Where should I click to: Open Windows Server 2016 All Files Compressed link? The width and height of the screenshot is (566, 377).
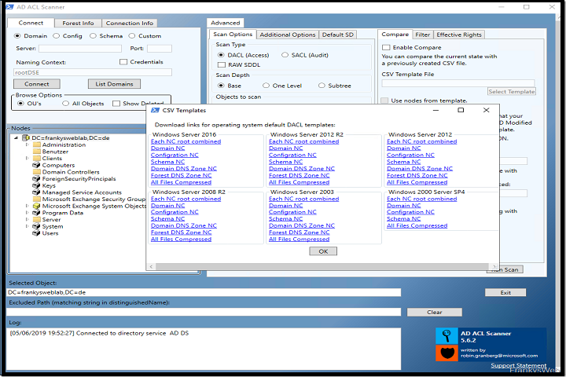click(x=181, y=182)
